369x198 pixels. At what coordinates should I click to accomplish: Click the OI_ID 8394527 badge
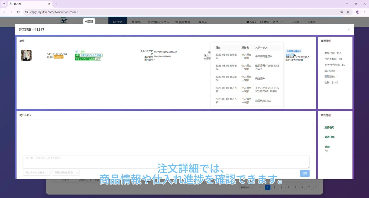[x=58, y=57]
